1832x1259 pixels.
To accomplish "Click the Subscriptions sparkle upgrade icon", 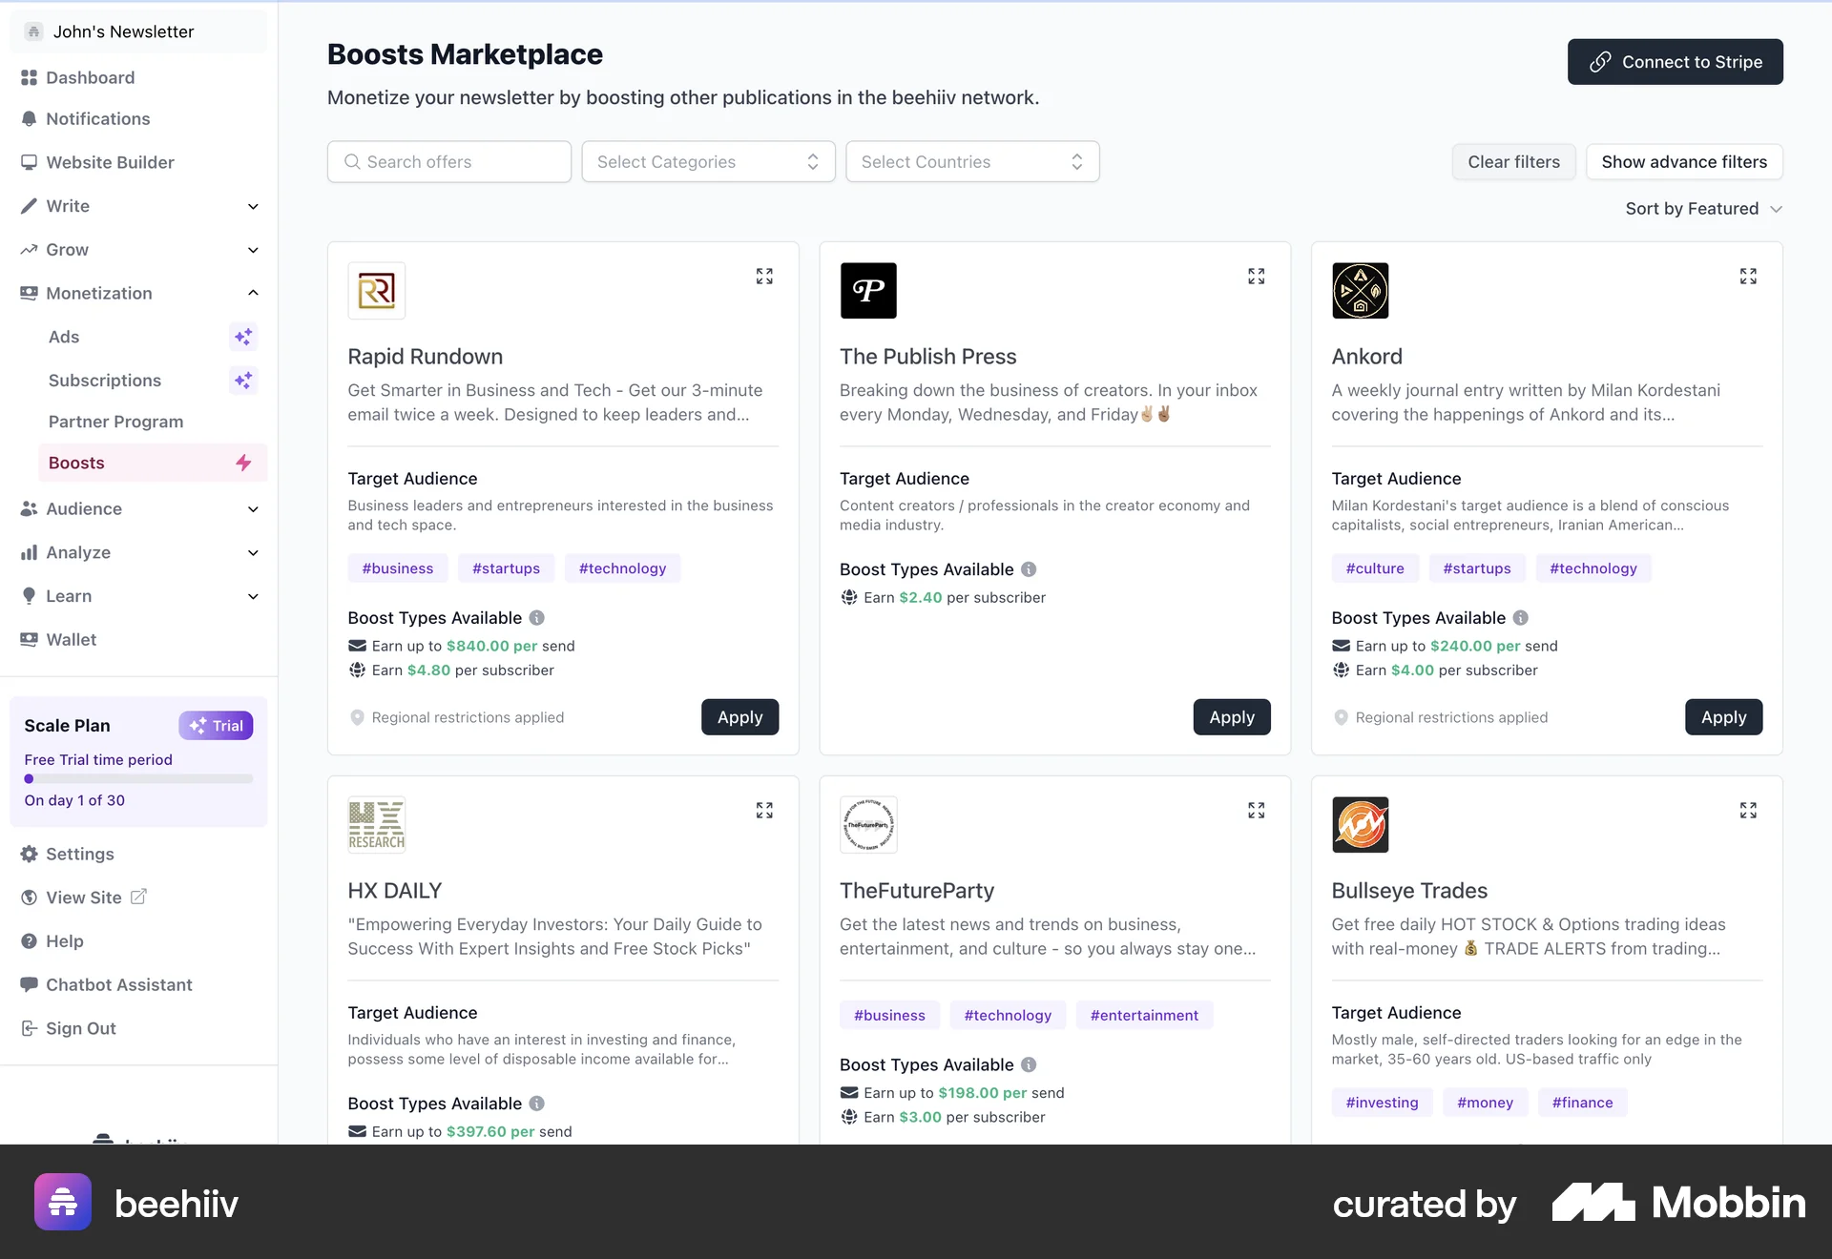I will pyautogui.click(x=243, y=381).
